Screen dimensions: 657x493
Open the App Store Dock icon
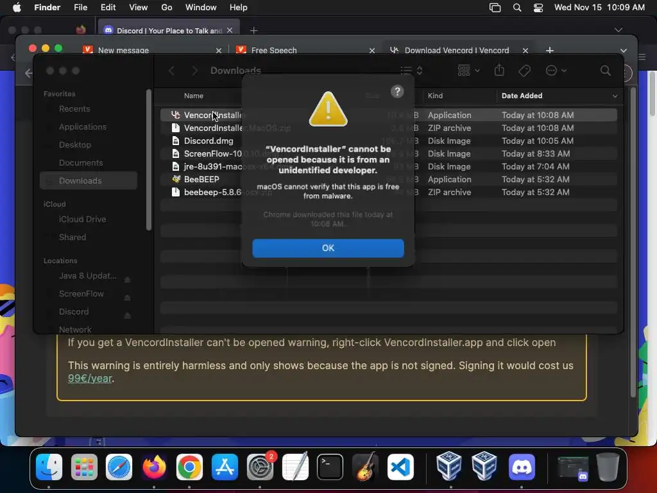tap(225, 467)
